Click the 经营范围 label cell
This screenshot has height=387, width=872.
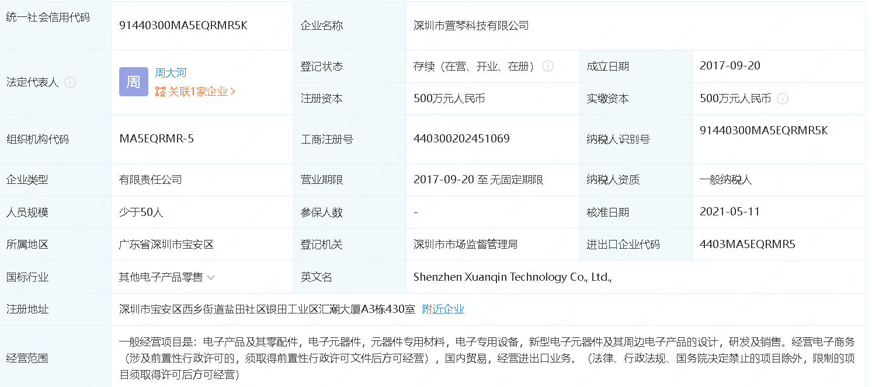(55, 357)
